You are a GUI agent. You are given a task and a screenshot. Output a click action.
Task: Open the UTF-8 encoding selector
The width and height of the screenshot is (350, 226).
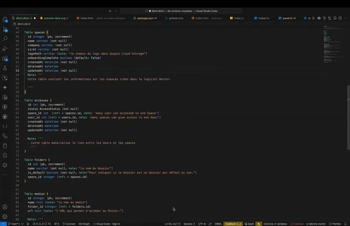point(202,223)
